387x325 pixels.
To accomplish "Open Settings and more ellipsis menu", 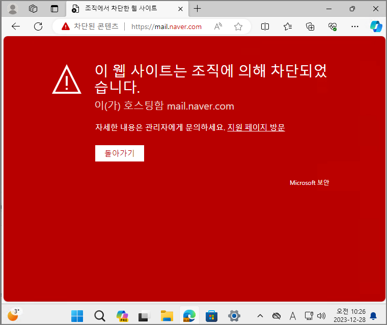I will pyautogui.click(x=355, y=26).
